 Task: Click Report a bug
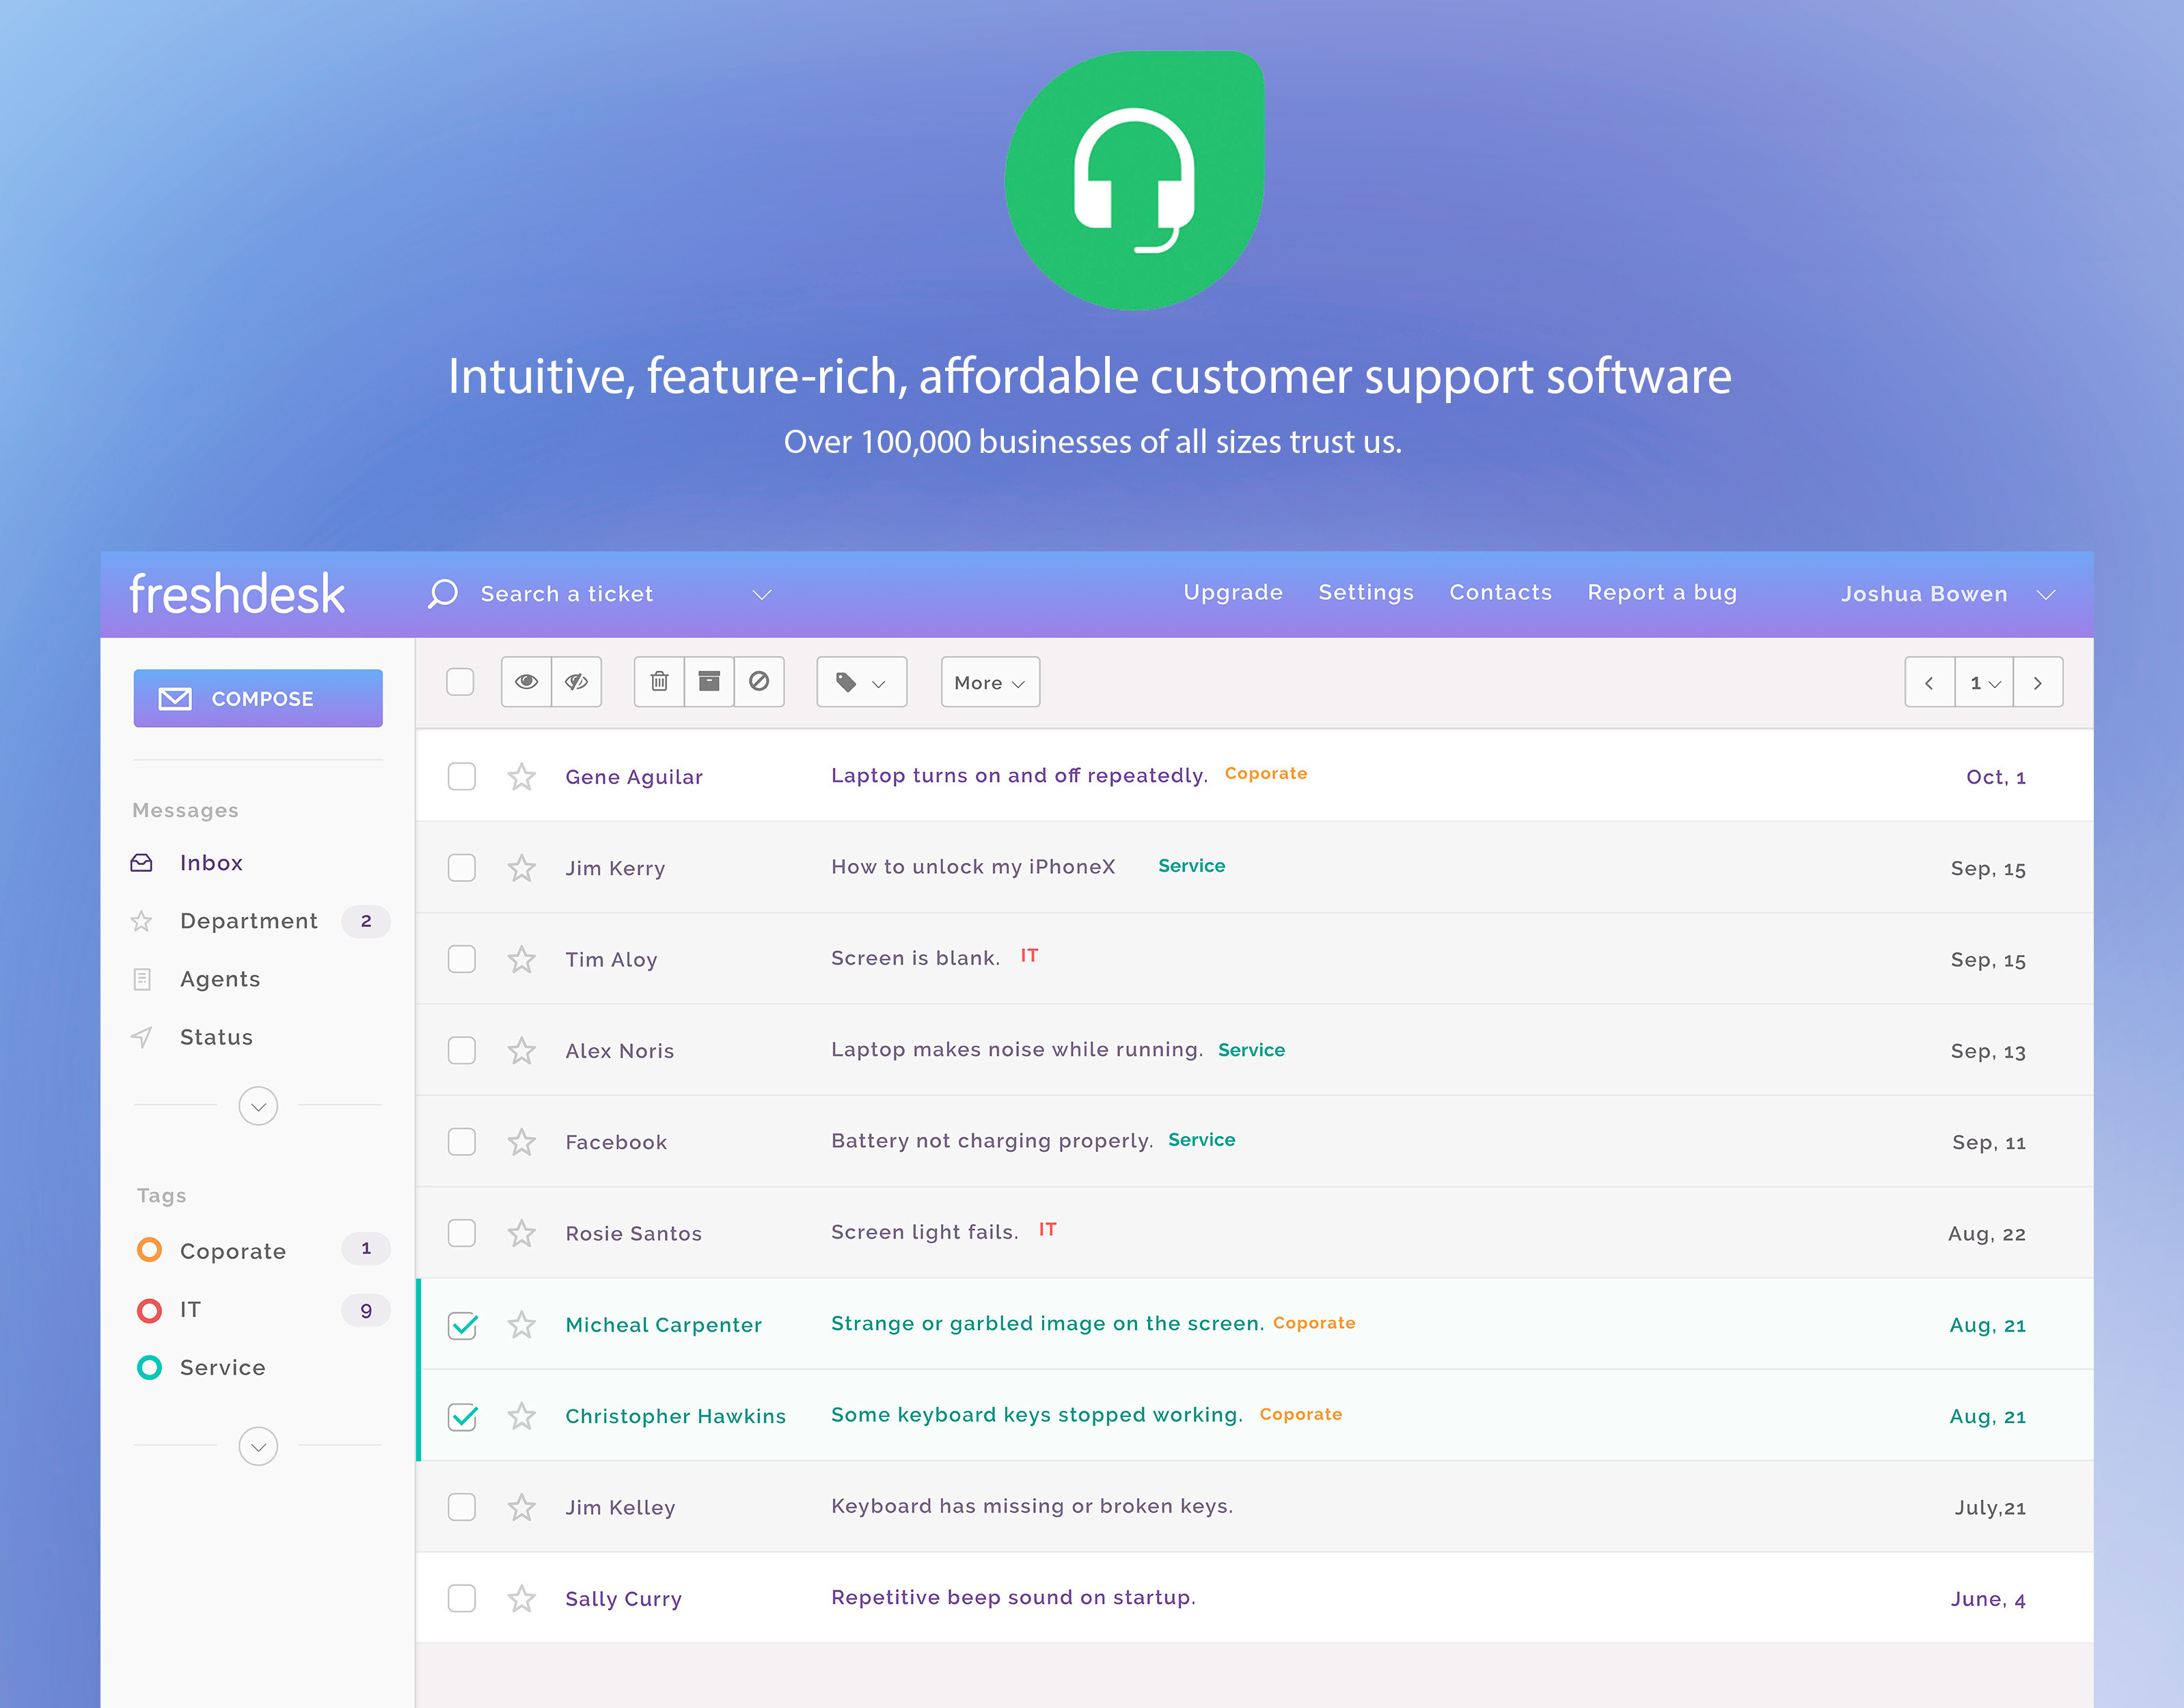[1662, 592]
